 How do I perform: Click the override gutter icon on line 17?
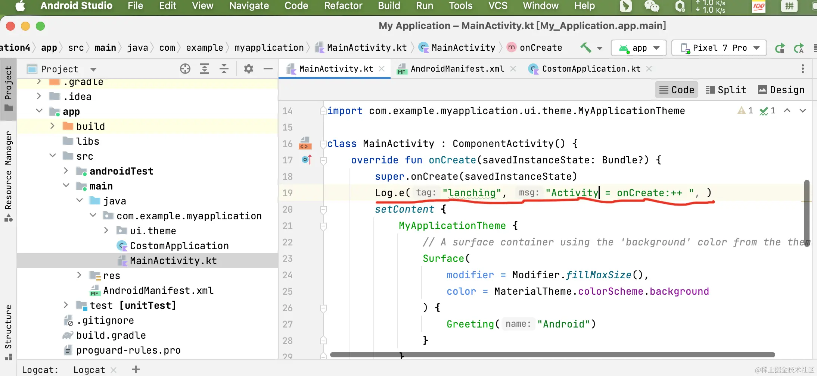[307, 160]
